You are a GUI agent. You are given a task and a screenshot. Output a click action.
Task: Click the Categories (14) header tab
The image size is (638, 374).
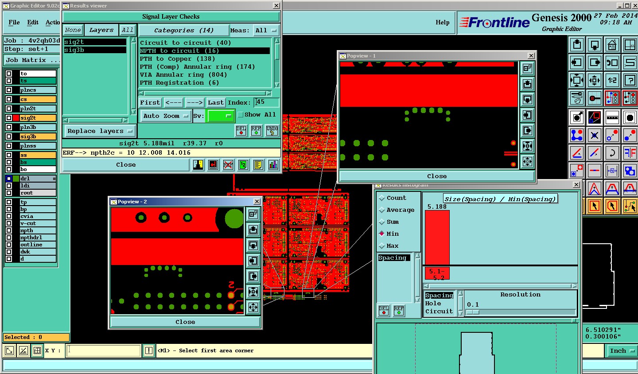pyautogui.click(x=183, y=30)
